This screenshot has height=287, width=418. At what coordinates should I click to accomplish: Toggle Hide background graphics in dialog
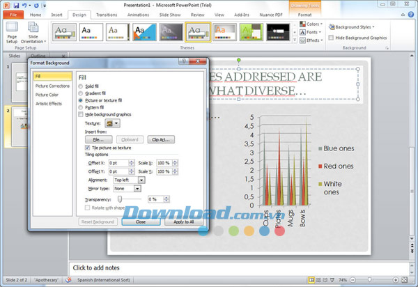pos(81,114)
